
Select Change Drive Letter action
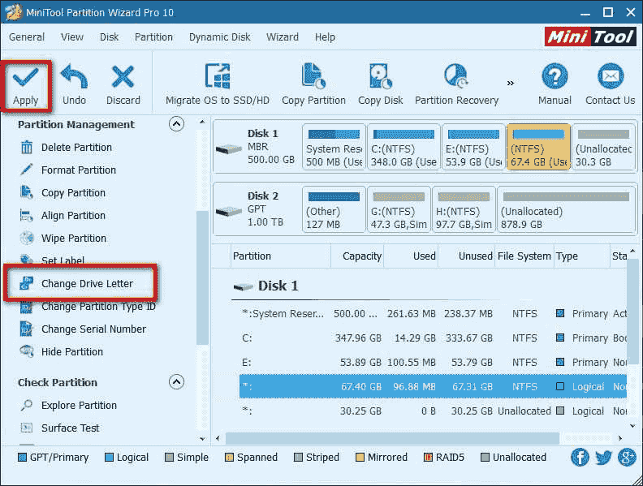(87, 284)
